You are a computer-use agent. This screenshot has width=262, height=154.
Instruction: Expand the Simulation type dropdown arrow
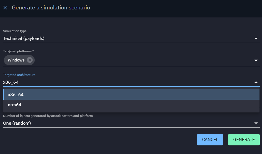(x=256, y=38)
